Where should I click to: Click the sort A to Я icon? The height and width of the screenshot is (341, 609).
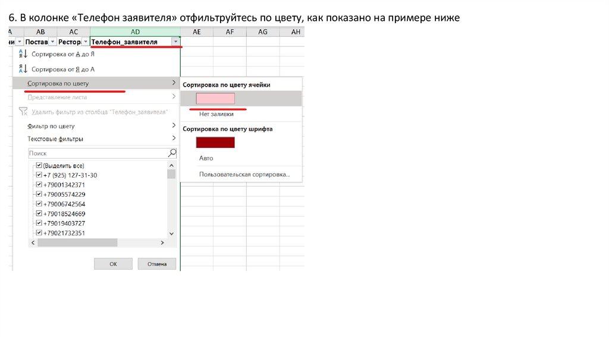pyautogui.click(x=23, y=54)
